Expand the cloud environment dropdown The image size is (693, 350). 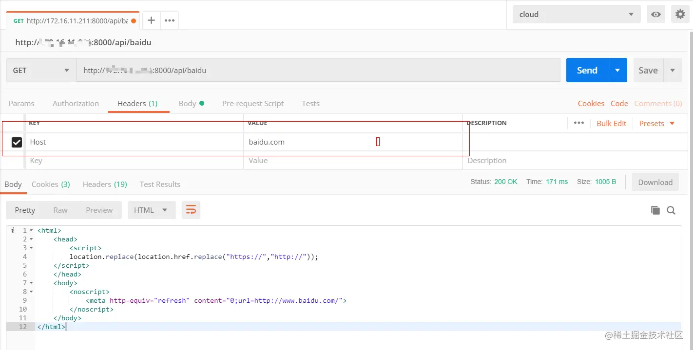point(577,15)
